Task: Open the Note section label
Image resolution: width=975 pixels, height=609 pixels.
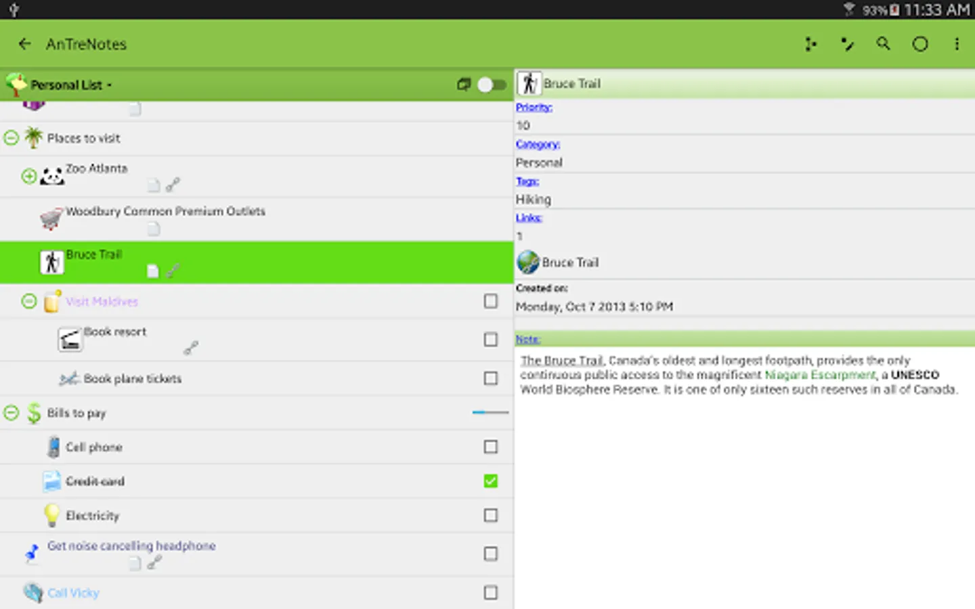Action: (x=527, y=340)
